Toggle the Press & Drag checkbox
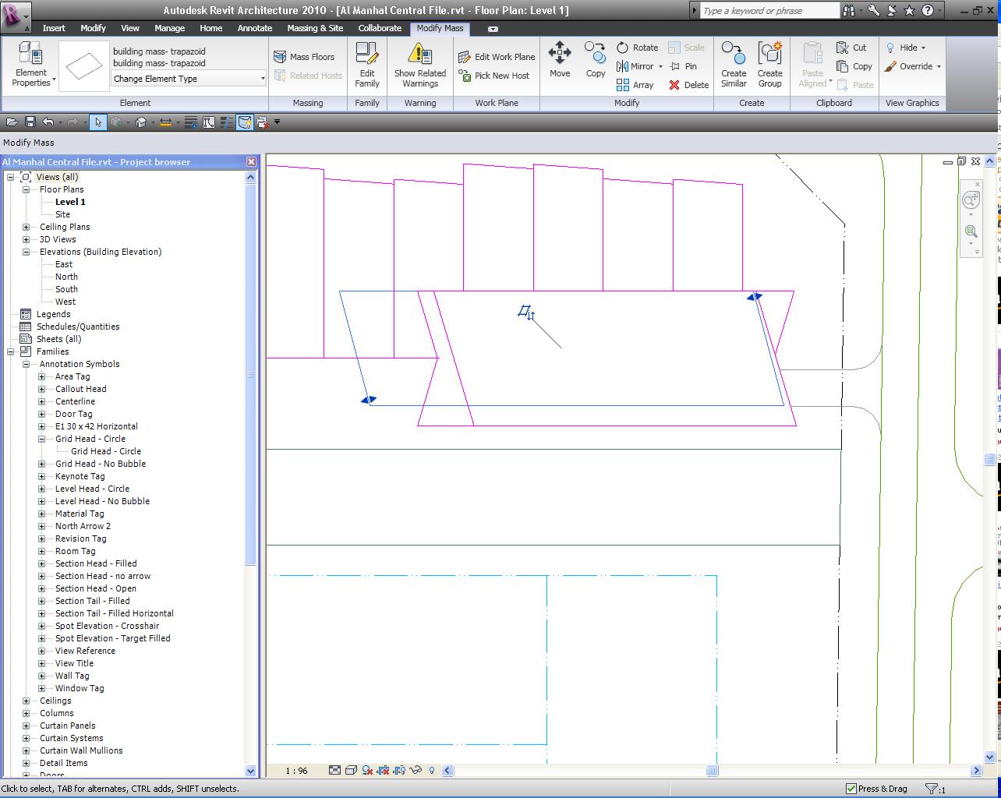 (x=851, y=789)
